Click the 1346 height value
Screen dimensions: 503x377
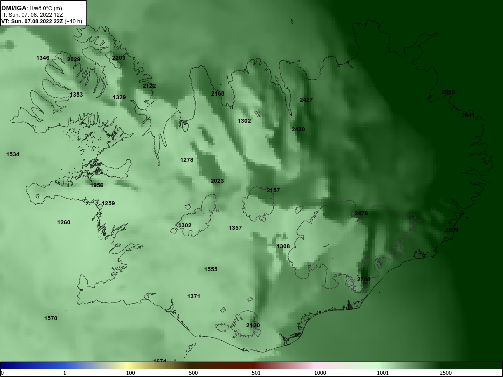(x=43, y=58)
